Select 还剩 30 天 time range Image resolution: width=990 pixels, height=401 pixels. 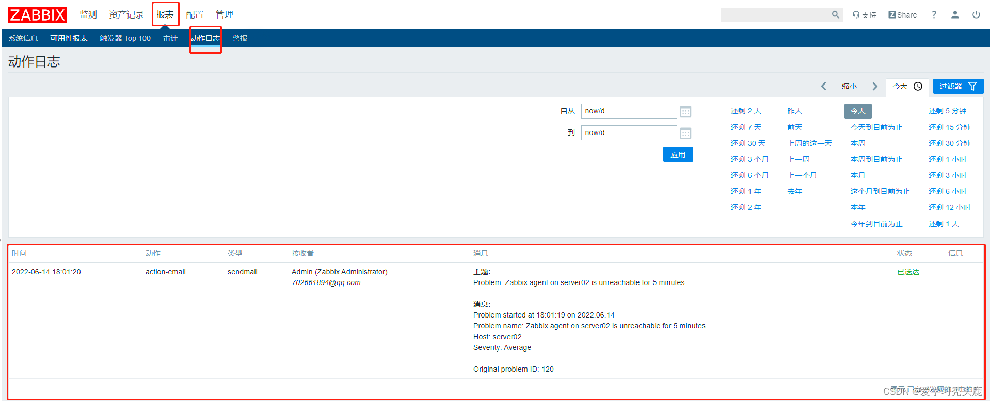click(748, 143)
